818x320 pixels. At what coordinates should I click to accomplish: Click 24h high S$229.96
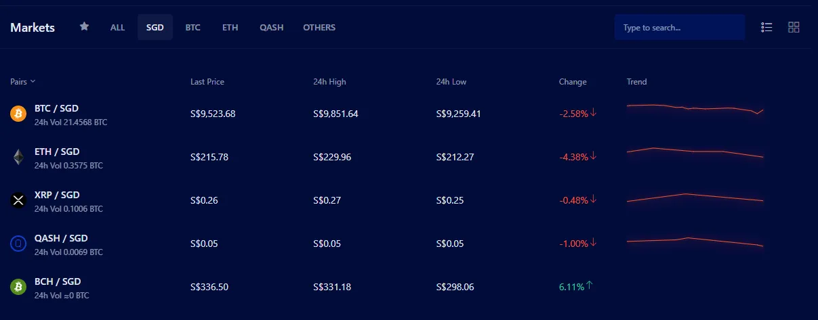pyautogui.click(x=332, y=157)
